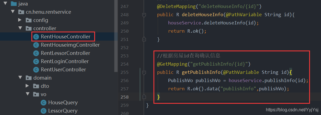The height and width of the screenshot is (115, 321).
Task: Click getPublishInfo method name on line 255
Action: point(201,72)
